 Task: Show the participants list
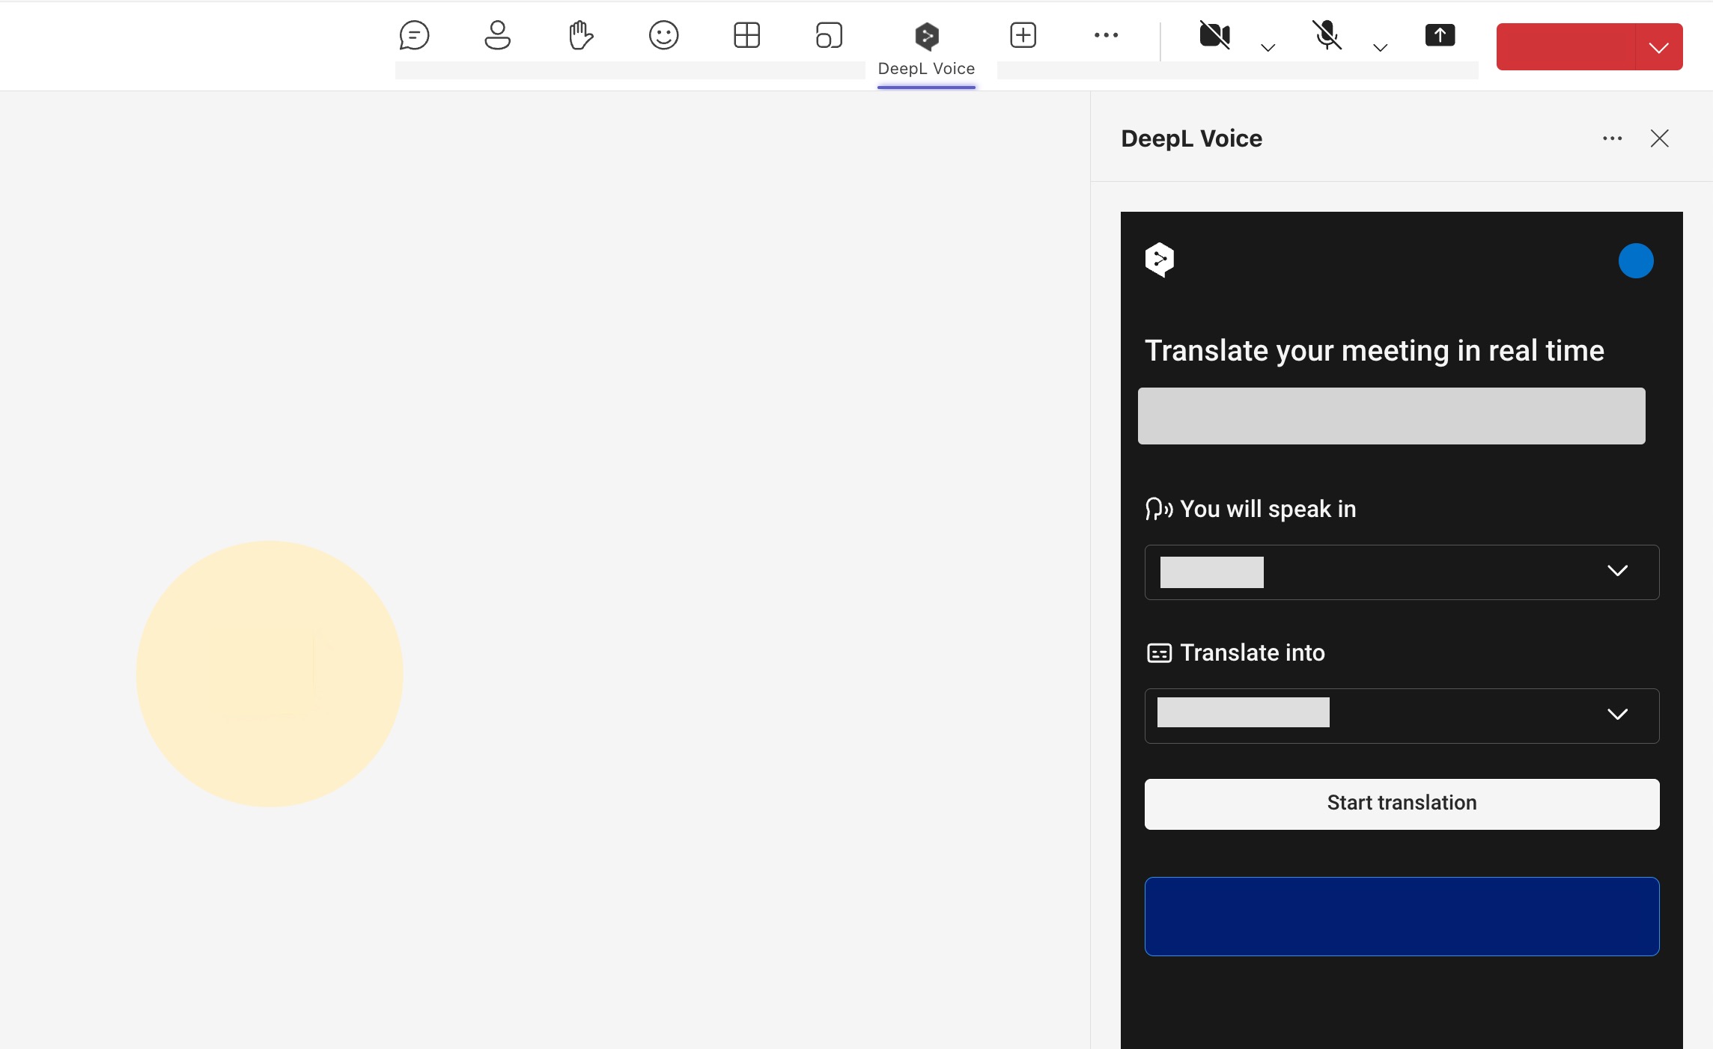[497, 34]
